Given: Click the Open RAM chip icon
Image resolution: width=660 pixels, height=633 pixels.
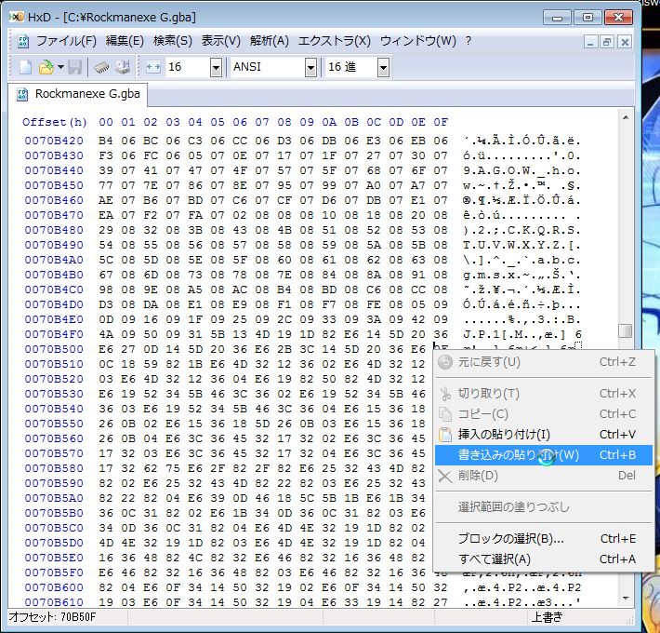Looking at the screenshot, I should tap(101, 67).
